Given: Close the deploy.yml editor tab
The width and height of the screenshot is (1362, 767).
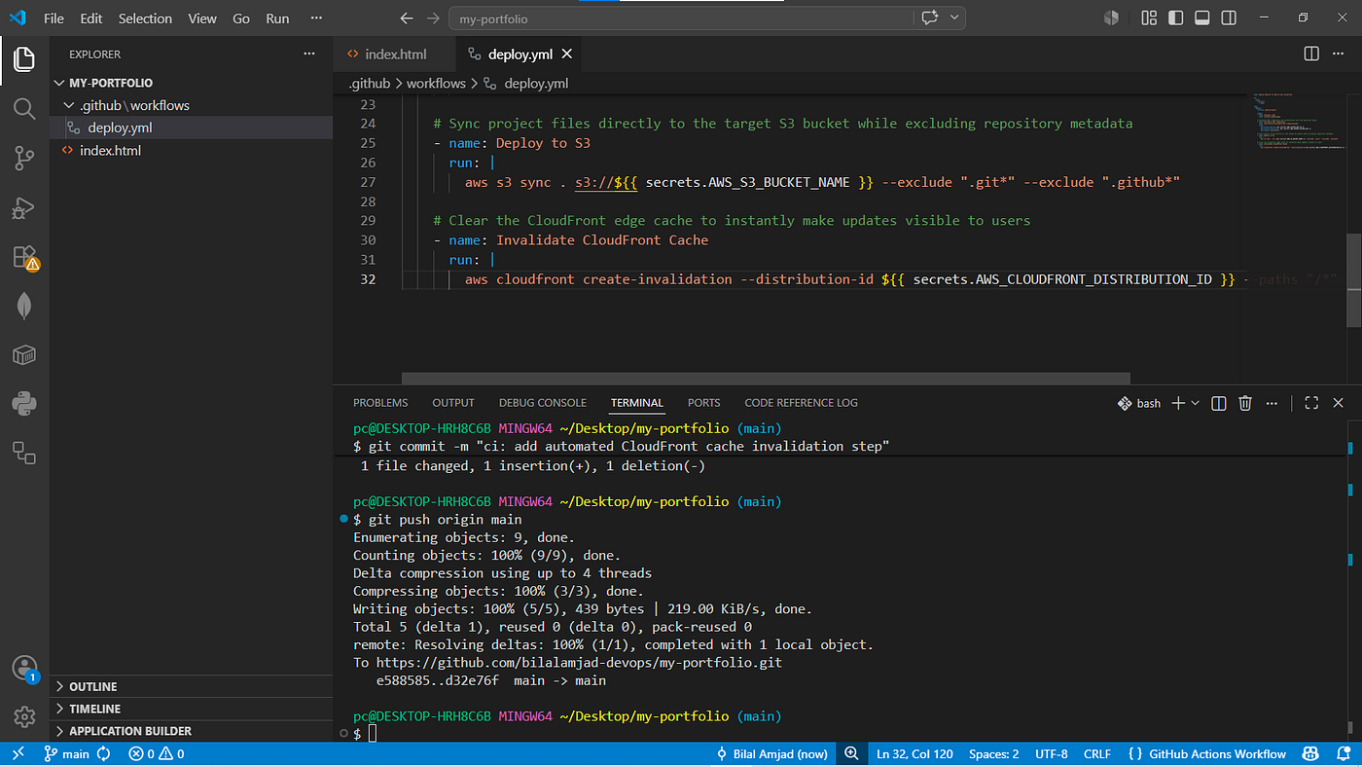Looking at the screenshot, I should [567, 54].
